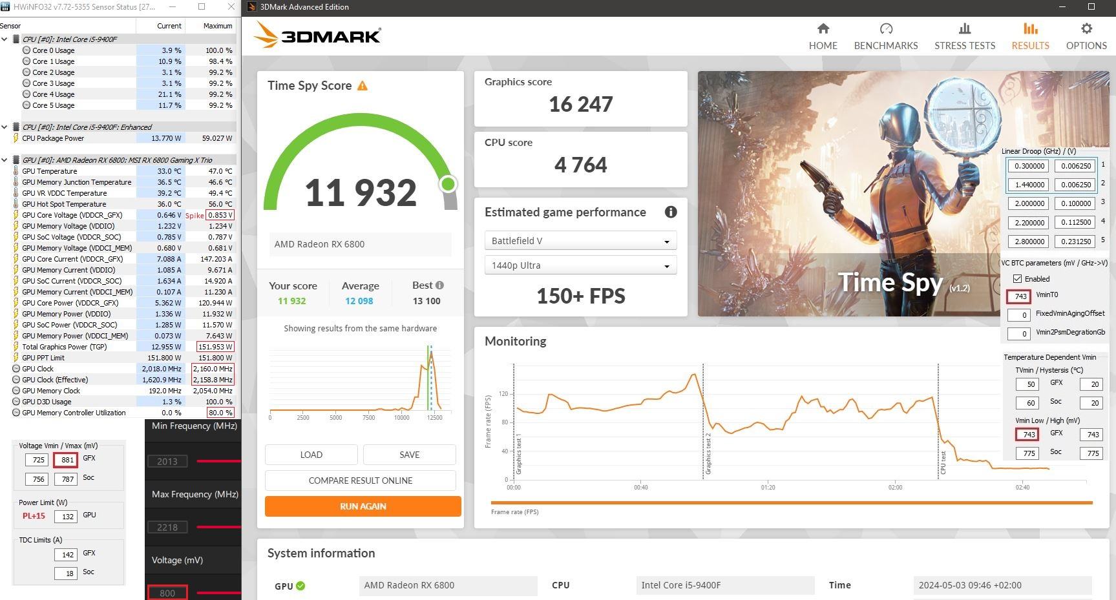Collapse the CPU [#0] Intel Core i5-9400F group
1116x600 pixels.
(x=5, y=39)
